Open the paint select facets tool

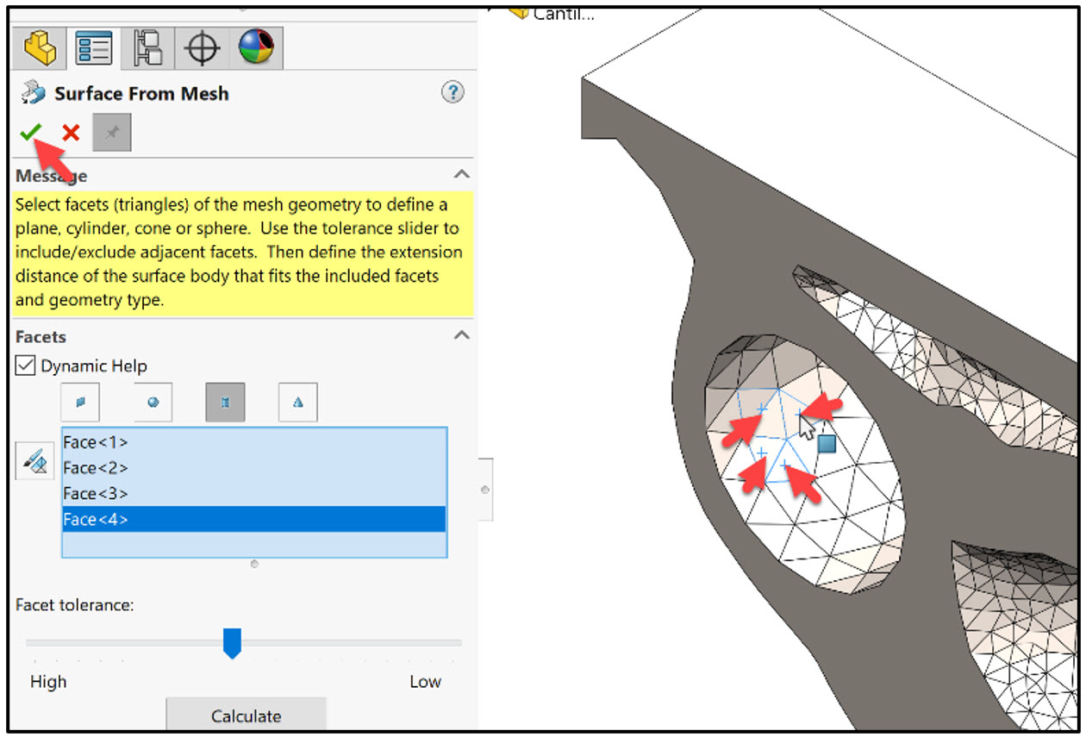34,460
